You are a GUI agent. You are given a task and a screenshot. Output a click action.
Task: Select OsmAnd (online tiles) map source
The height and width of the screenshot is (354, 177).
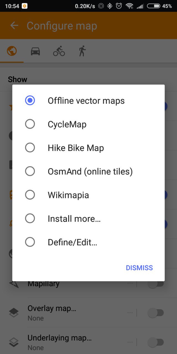[30, 171]
